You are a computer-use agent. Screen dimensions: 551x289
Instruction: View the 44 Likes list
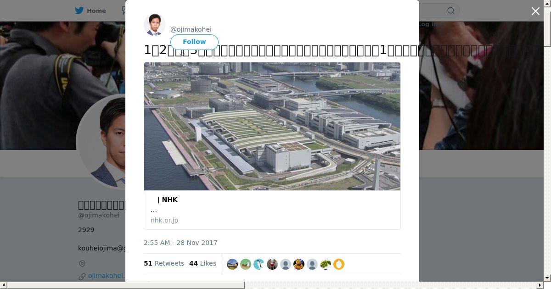[202, 263]
